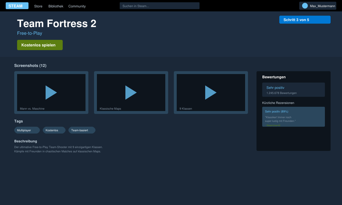Select the 'Klassische Maps' caption
The height and width of the screenshot is (205, 342).
click(110, 109)
